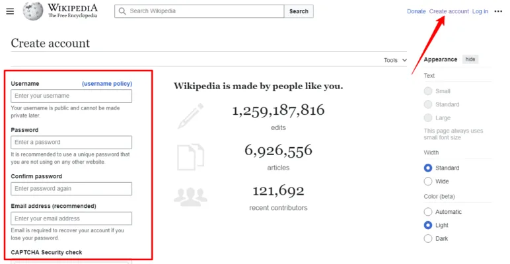Click 'Wikipedia is made by people like you' heading
Image resolution: width=510 pixels, height=264 pixels.
pyautogui.click(x=258, y=86)
